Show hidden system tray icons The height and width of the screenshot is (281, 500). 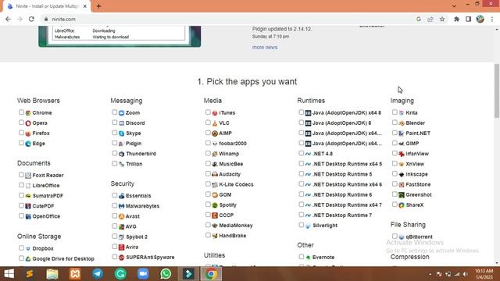tap(430, 274)
